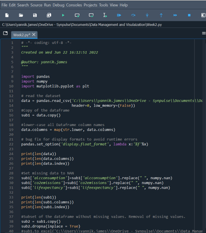The height and width of the screenshot is (233, 206).
Task: Continue execution until next breakpoint
Action: click(x=175, y=15)
